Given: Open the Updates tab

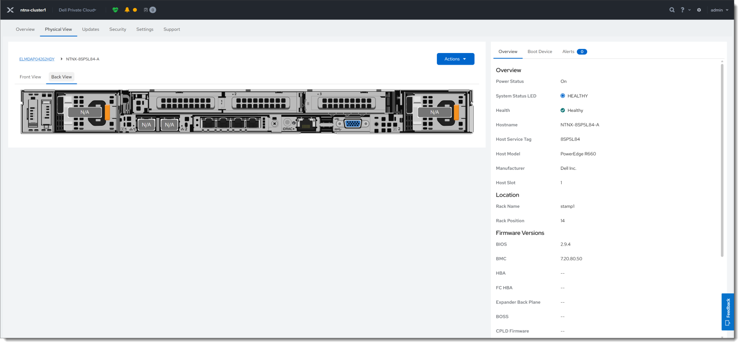Looking at the screenshot, I should [91, 29].
